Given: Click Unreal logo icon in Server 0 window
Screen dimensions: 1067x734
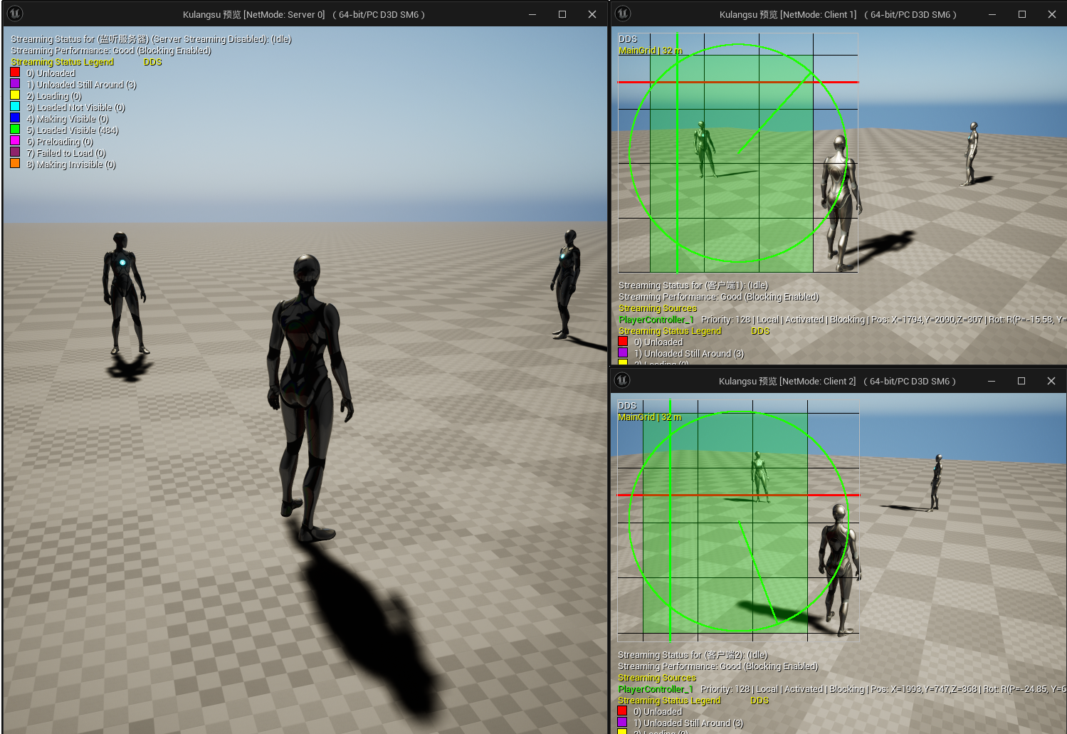Looking at the screenshot, I should point(15,14).
